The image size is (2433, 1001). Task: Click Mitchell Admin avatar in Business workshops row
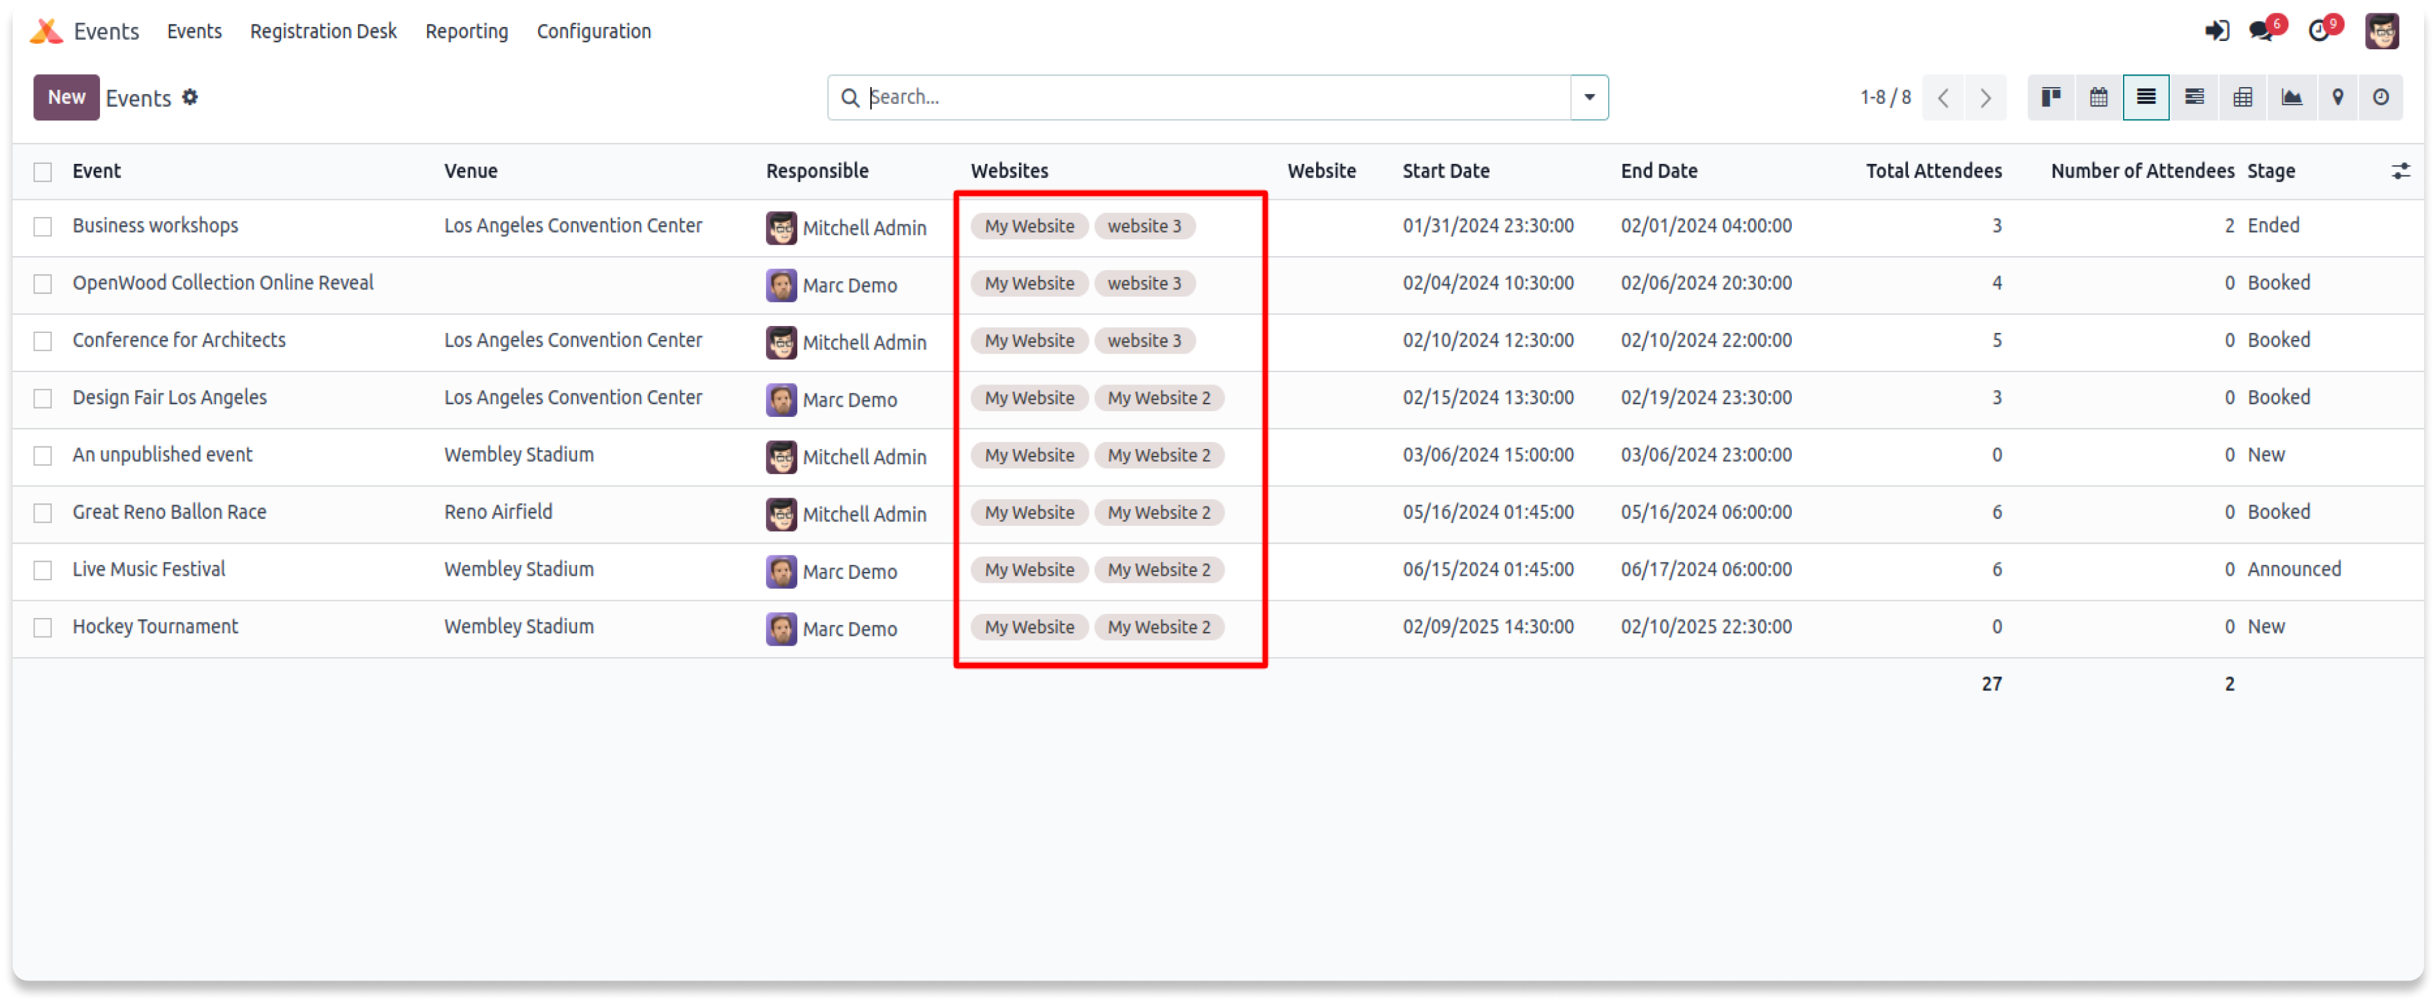point(781,227)
